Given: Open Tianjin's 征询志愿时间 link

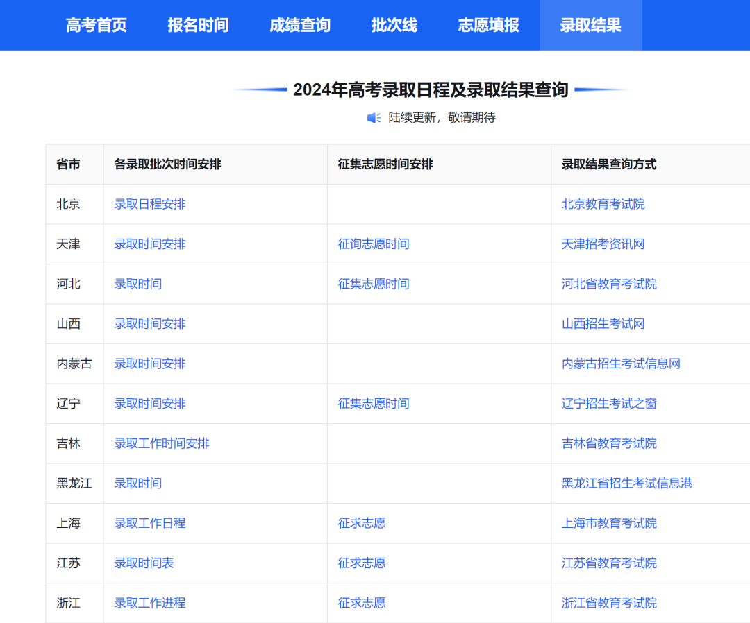Looking at the screenshot, I should (x=373, y=244).
